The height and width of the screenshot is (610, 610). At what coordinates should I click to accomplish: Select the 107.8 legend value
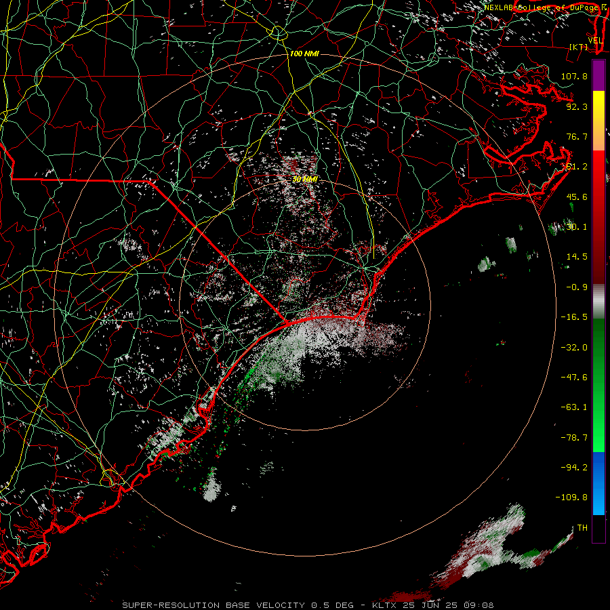(574, 76)
